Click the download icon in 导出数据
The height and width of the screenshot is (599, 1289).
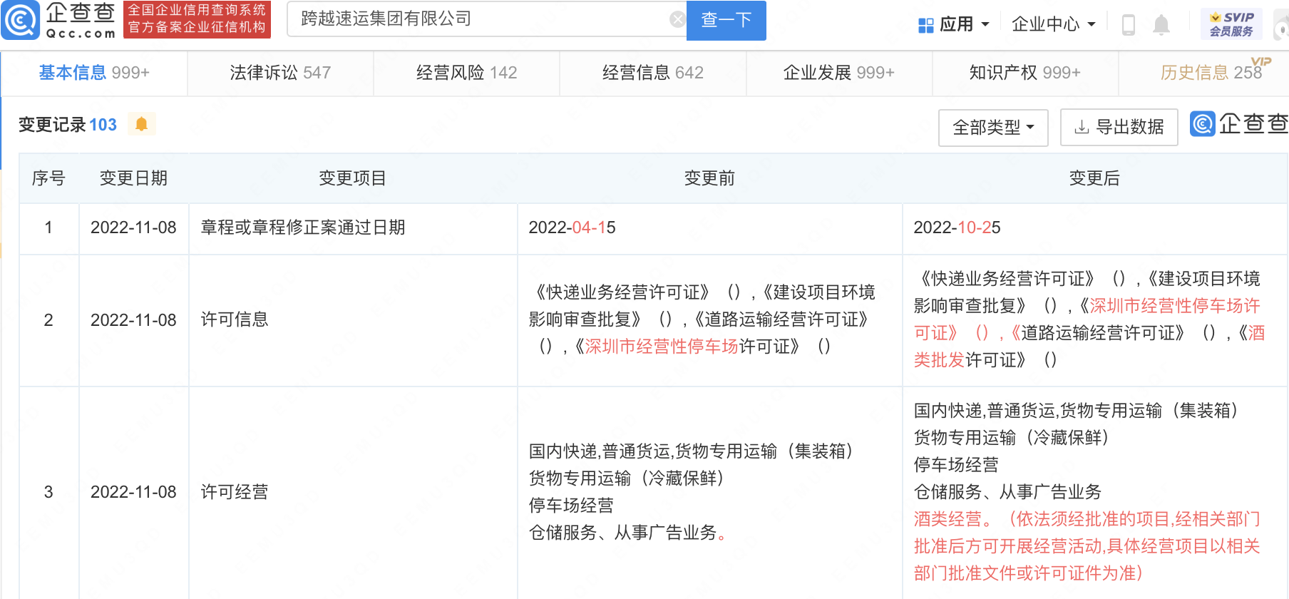click(x=1082, y=127)
